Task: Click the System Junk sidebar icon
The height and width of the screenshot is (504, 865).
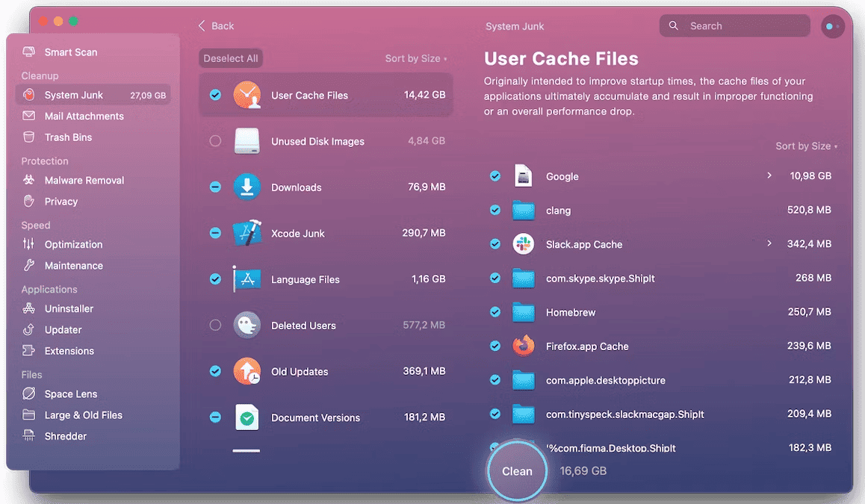Action: [x=28, y=95]
